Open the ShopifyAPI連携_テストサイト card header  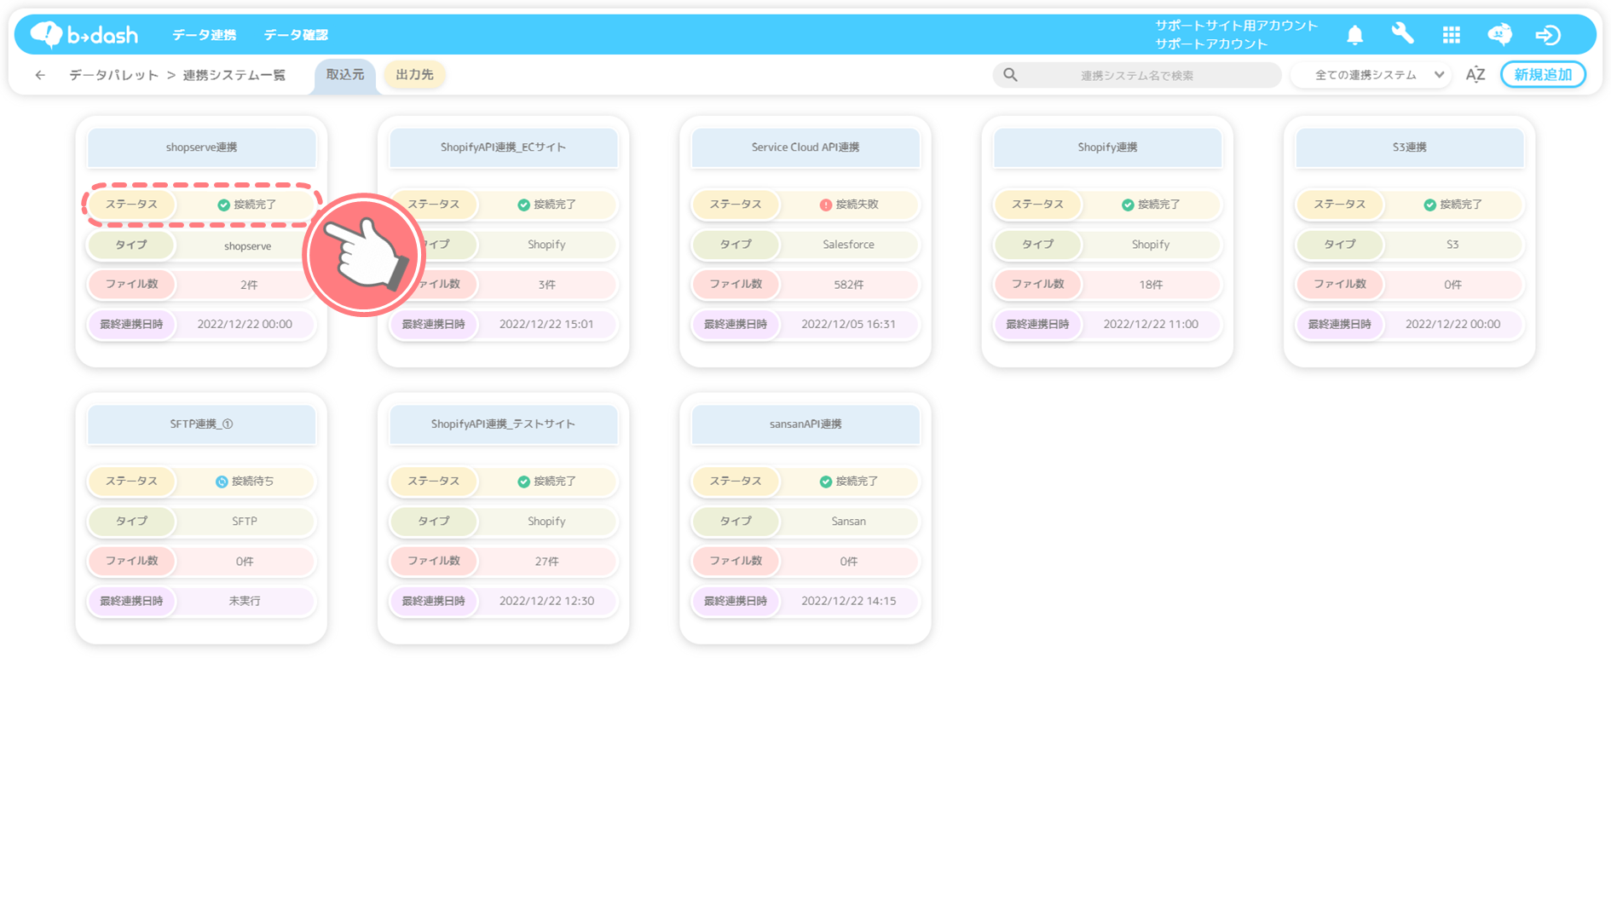pyautogui.click(x=504, y=424)
